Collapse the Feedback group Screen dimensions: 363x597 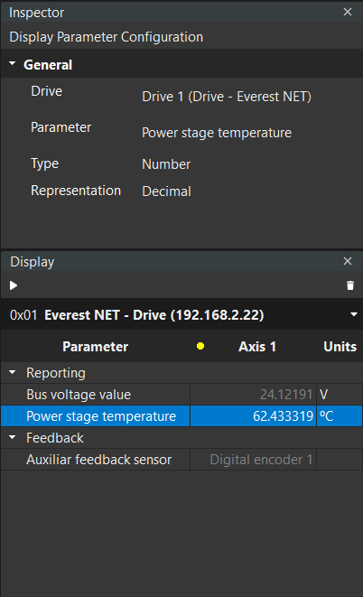coord(13,437)
